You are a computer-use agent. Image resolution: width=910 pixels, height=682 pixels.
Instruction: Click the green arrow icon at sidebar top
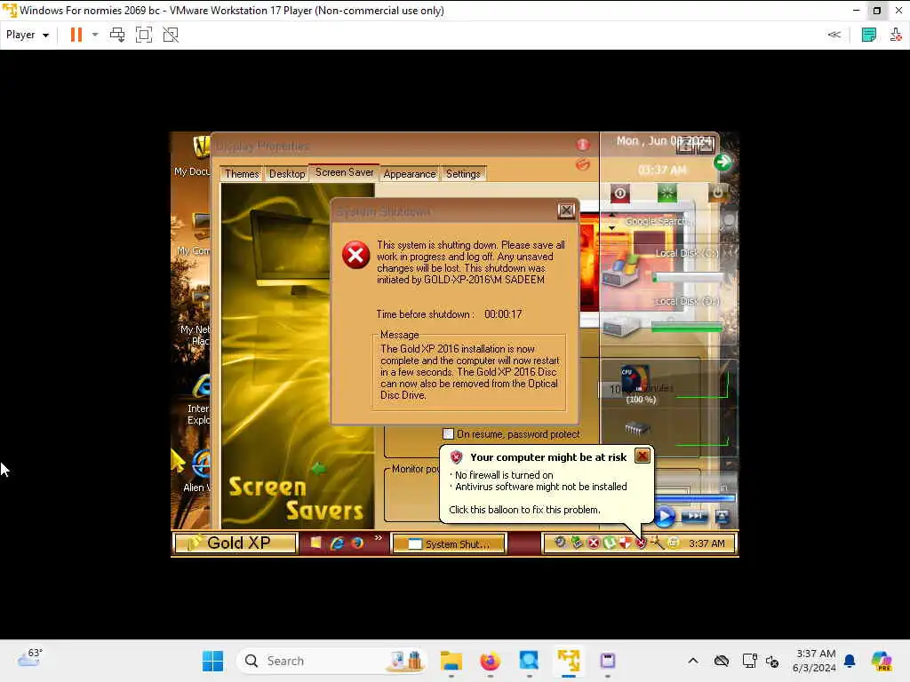point(722,163)
